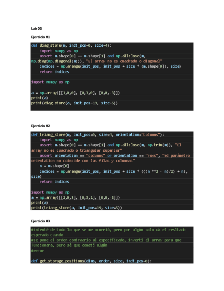Select the array line with [0,3,0]
This screenshot has width=224, height=291.
(x=75, y=93)
